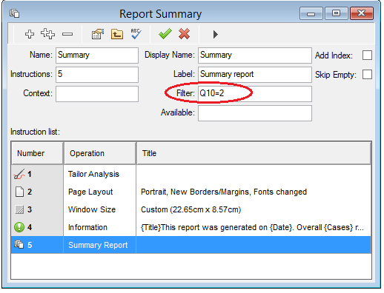Image resolution: width=384 pixels, height=293 pixels.
Task: Click the add instruction plus icon
Action: pos(30,34)
